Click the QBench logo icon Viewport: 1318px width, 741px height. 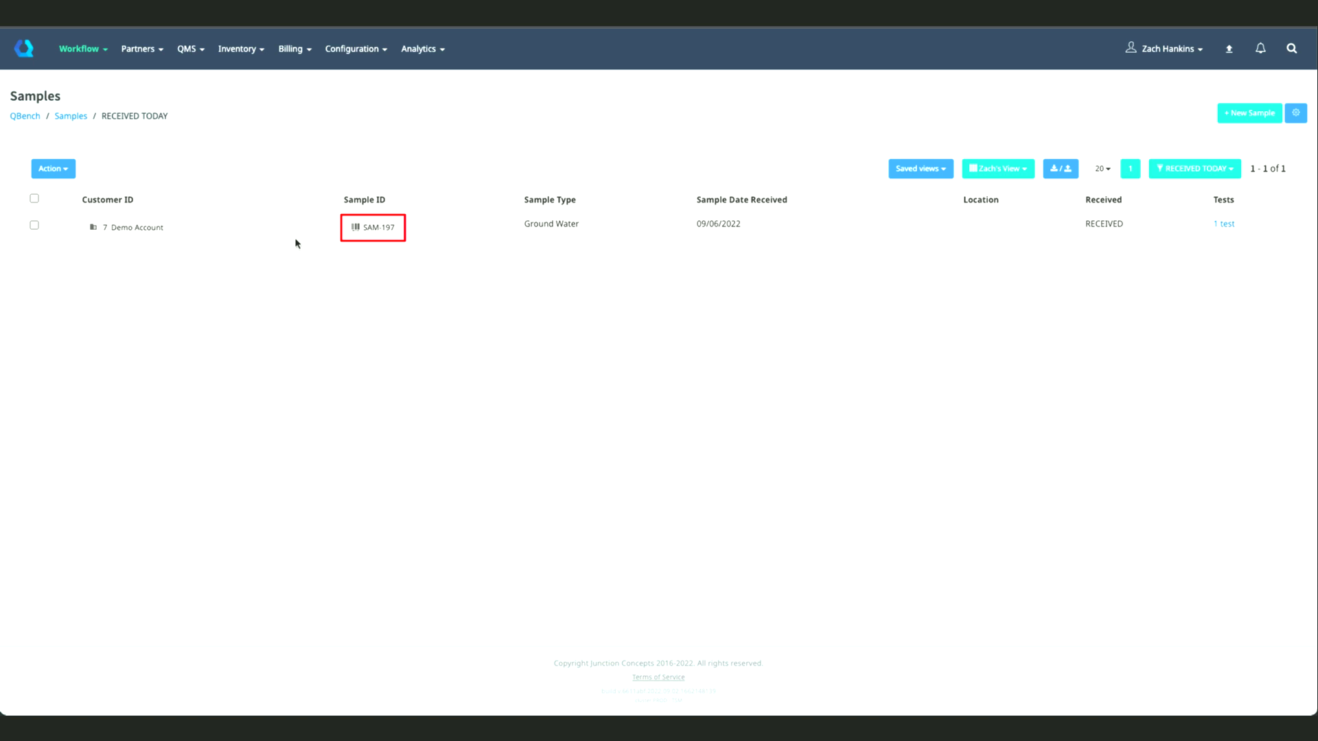[x=24, y=48]
